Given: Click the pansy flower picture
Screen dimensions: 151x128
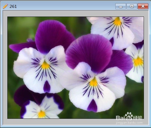Looking at the screenshot, I should coord(76,68).
